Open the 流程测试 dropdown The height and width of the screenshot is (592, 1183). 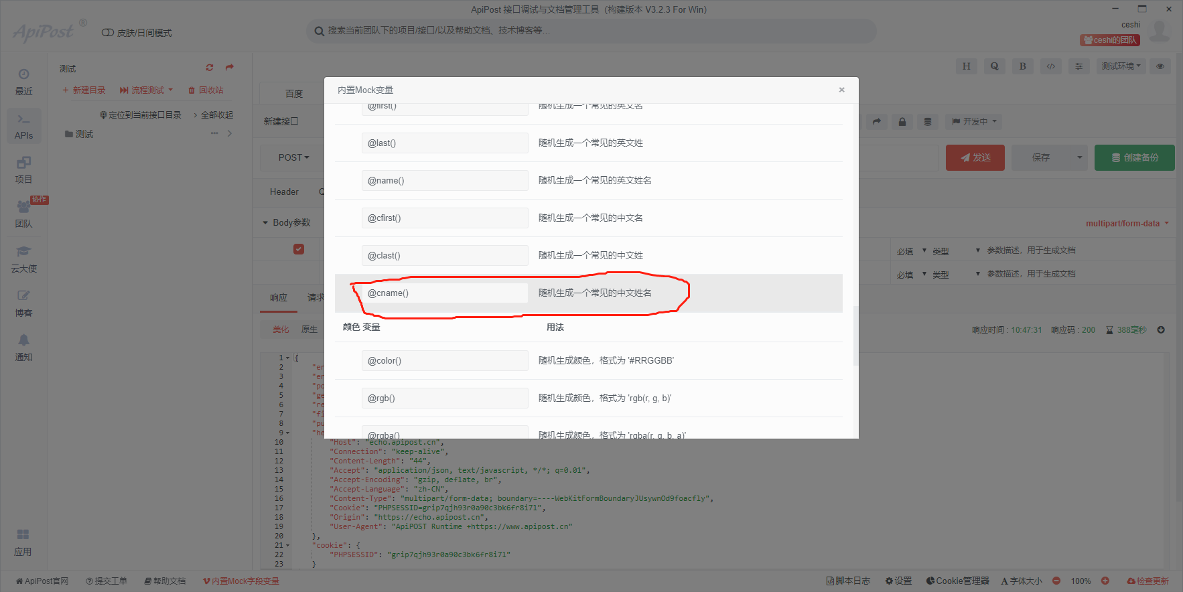point(146,90)
